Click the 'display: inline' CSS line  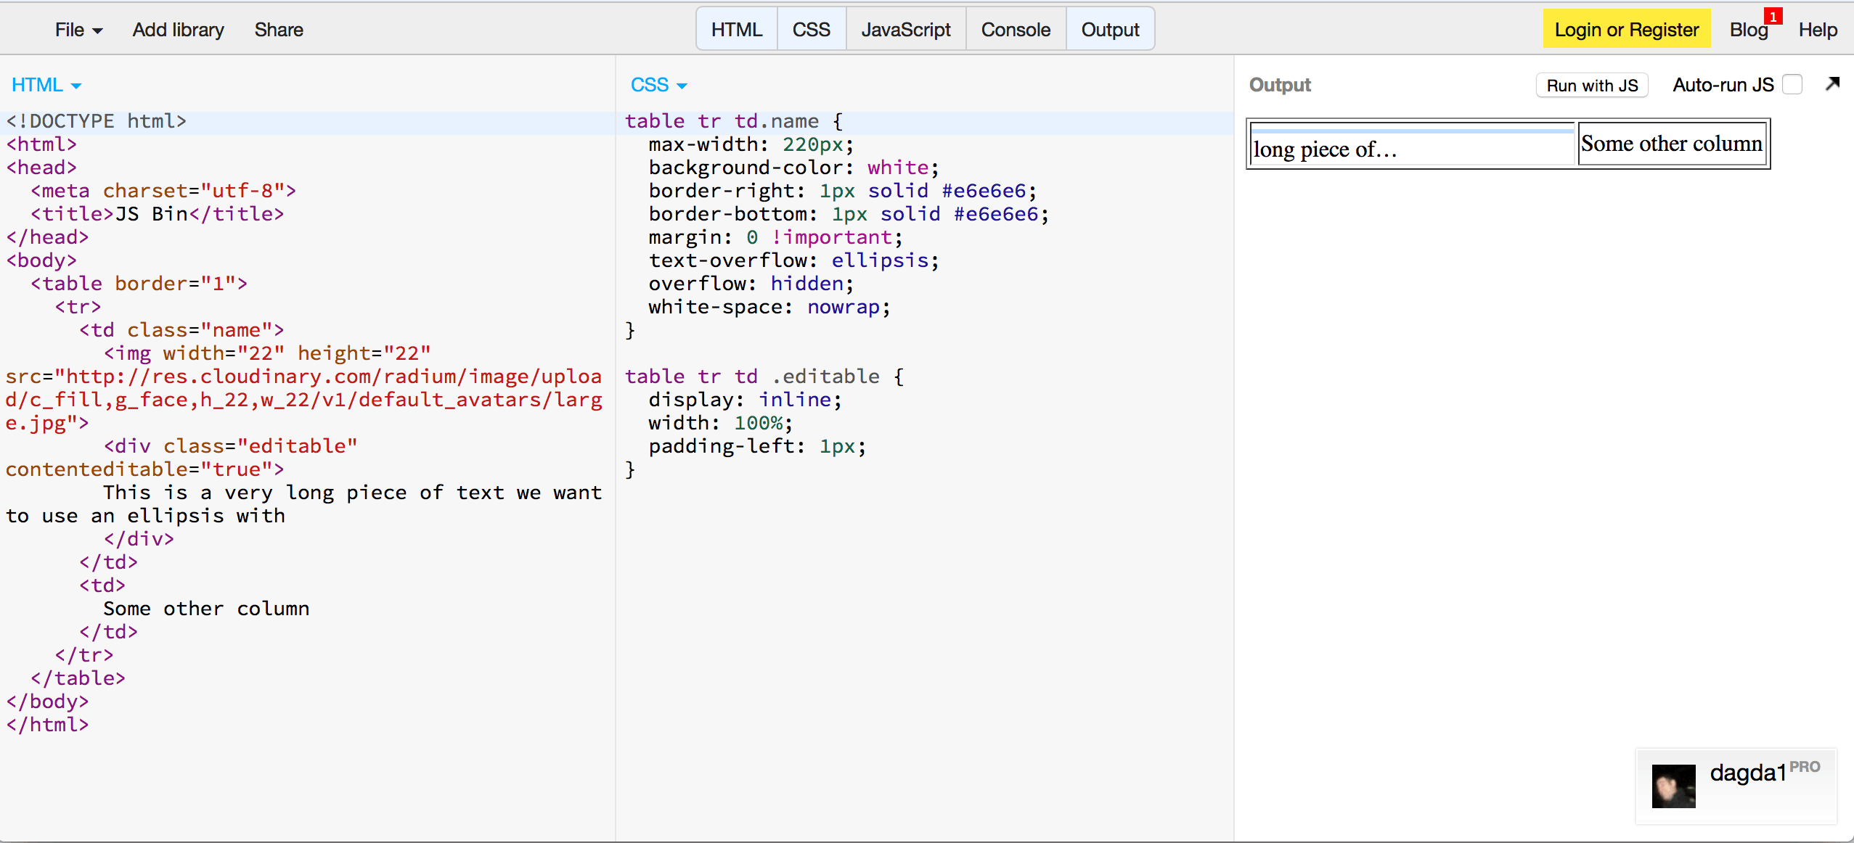(x=745, y=400)
